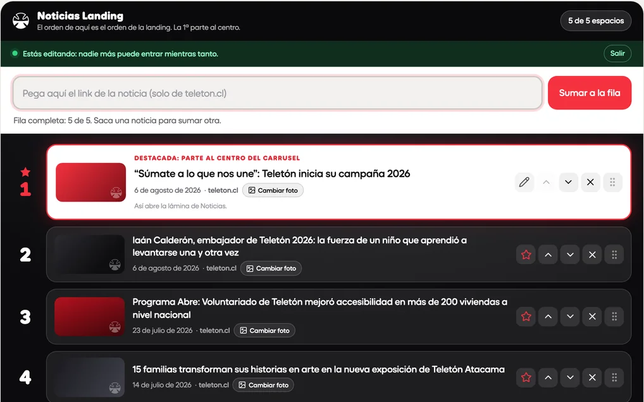Click drag handle of Programa Abre news

coord(614,316)
